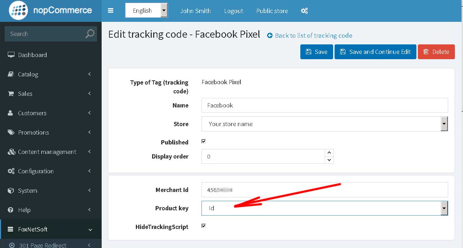
Task: Click the back arrow circle icon
Action: (x=270, y=35)
